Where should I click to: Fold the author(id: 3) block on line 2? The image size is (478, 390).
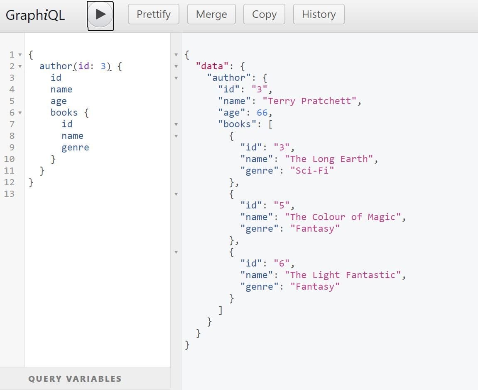[x=20, y=66]
